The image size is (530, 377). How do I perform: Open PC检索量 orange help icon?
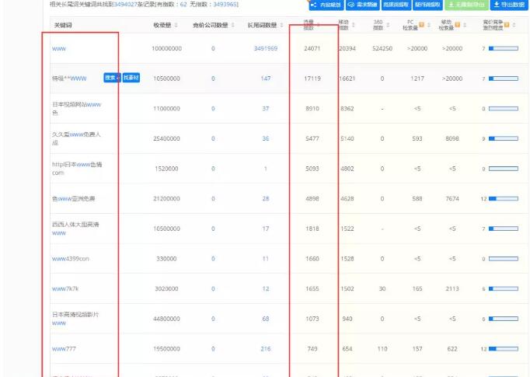[421, 25]
